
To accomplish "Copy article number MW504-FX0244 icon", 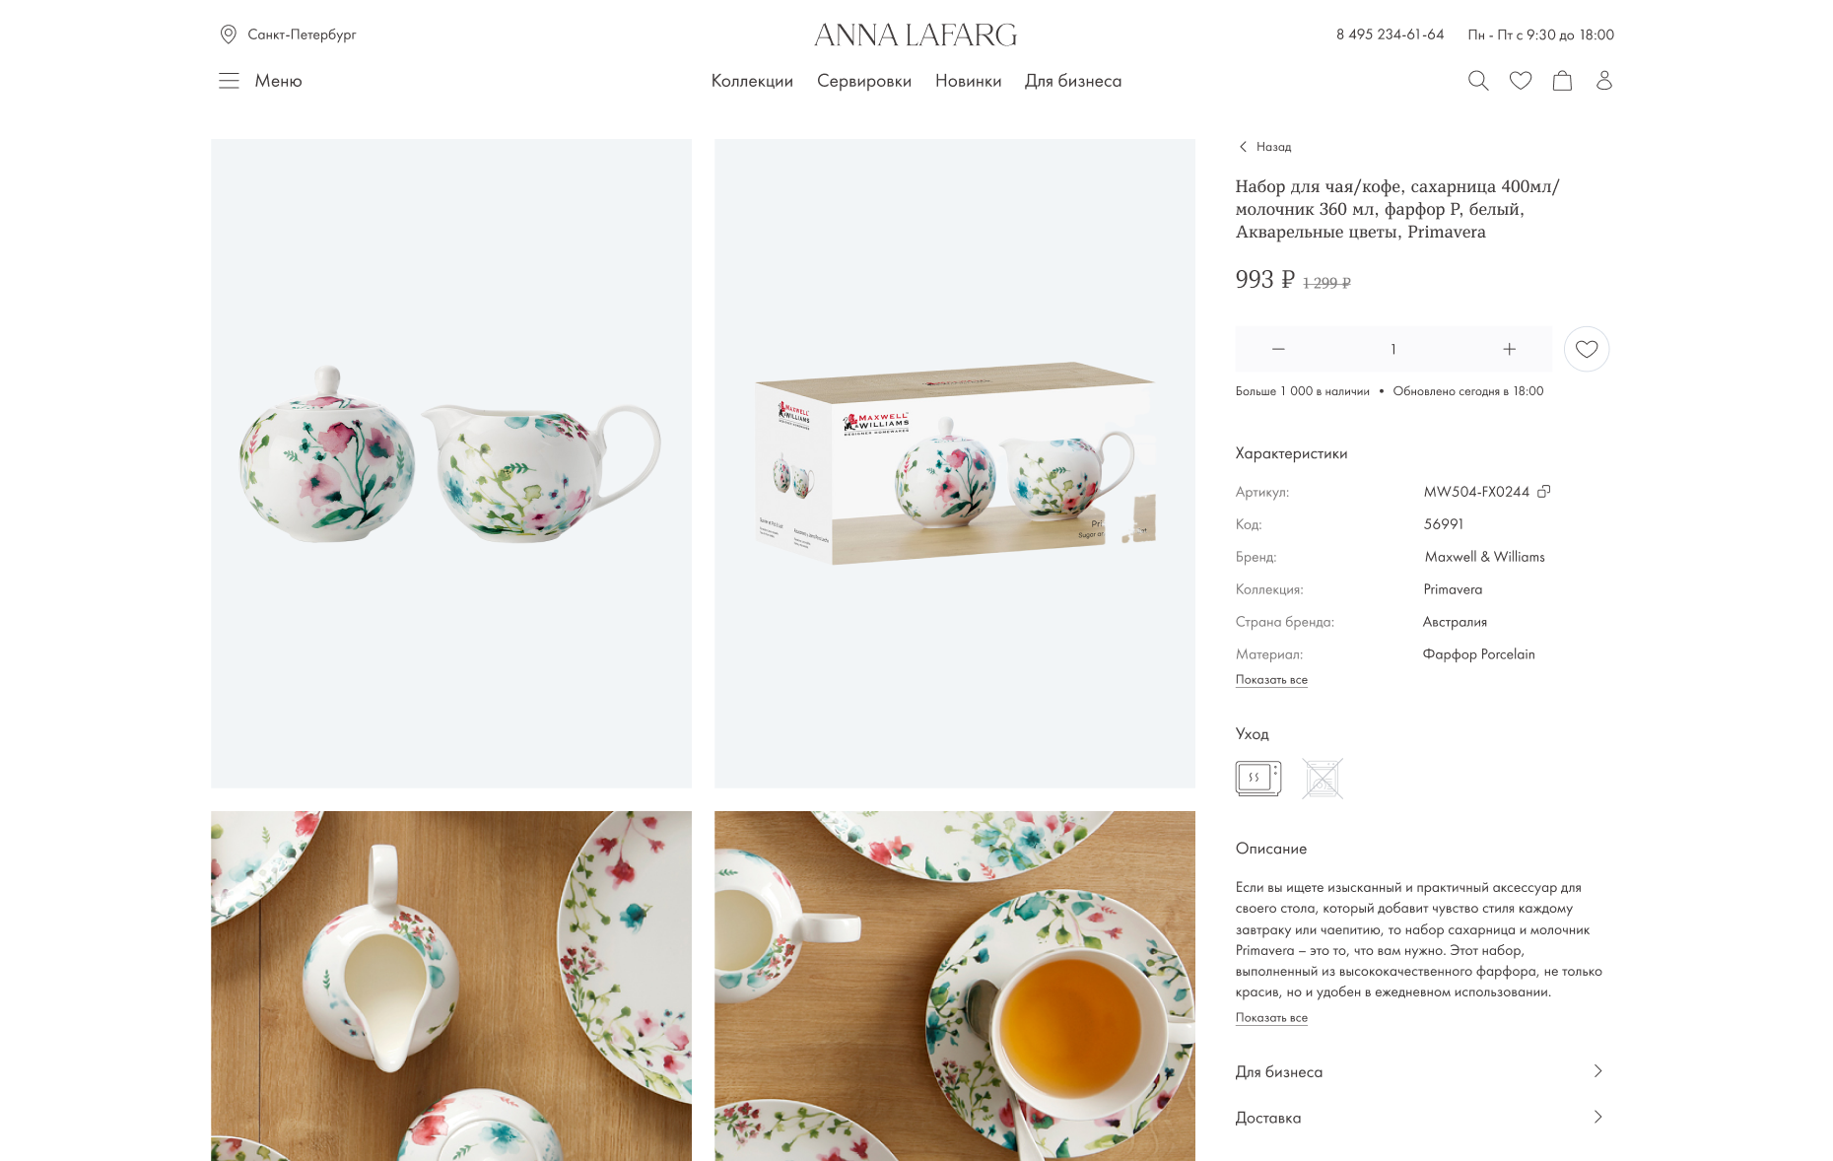I will pyautogui.click(x=1544, y=491).
